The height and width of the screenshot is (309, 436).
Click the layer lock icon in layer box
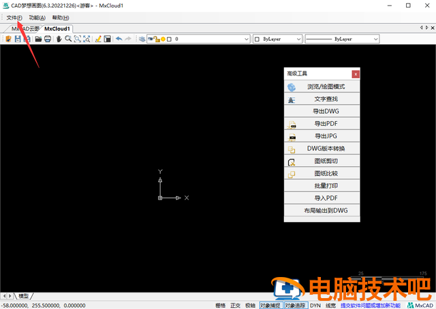pos(157,39)
